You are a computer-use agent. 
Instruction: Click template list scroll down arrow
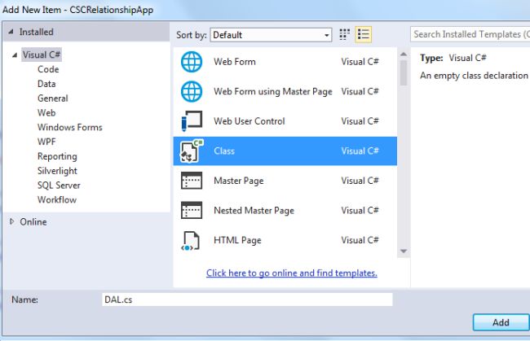tap(404, 251)
